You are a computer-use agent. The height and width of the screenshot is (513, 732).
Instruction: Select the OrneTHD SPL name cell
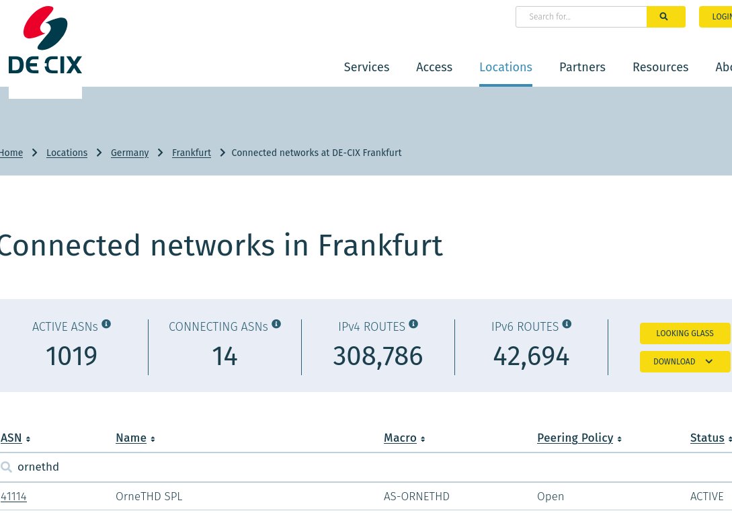click(x=149, y=496)
